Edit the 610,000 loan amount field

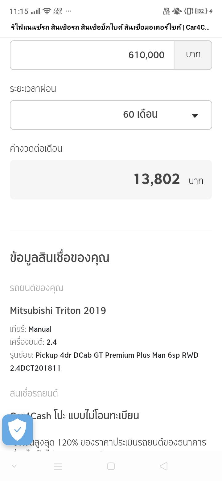coord(92,55)
